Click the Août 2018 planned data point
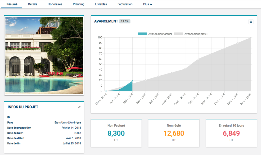The width and height of the screenshot is (261, 155). click(x=172, y=72)
